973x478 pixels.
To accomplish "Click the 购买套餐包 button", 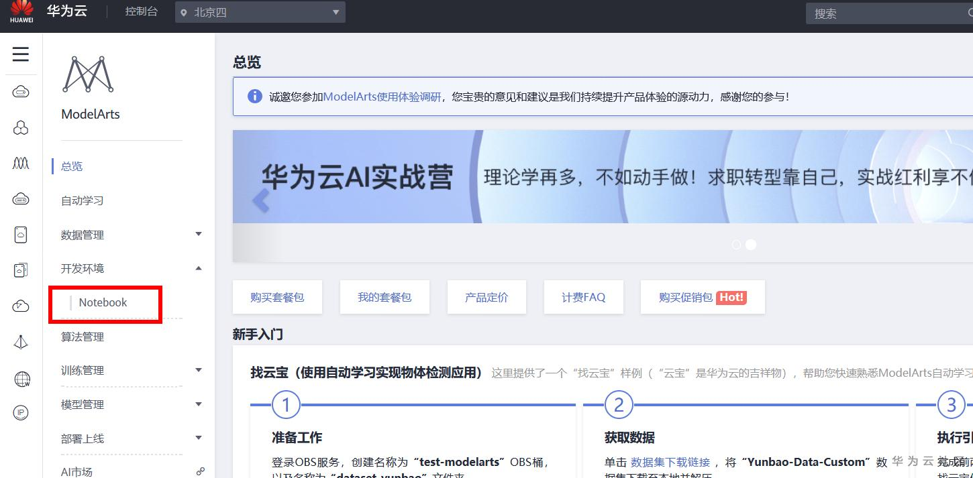I will 277,297.
